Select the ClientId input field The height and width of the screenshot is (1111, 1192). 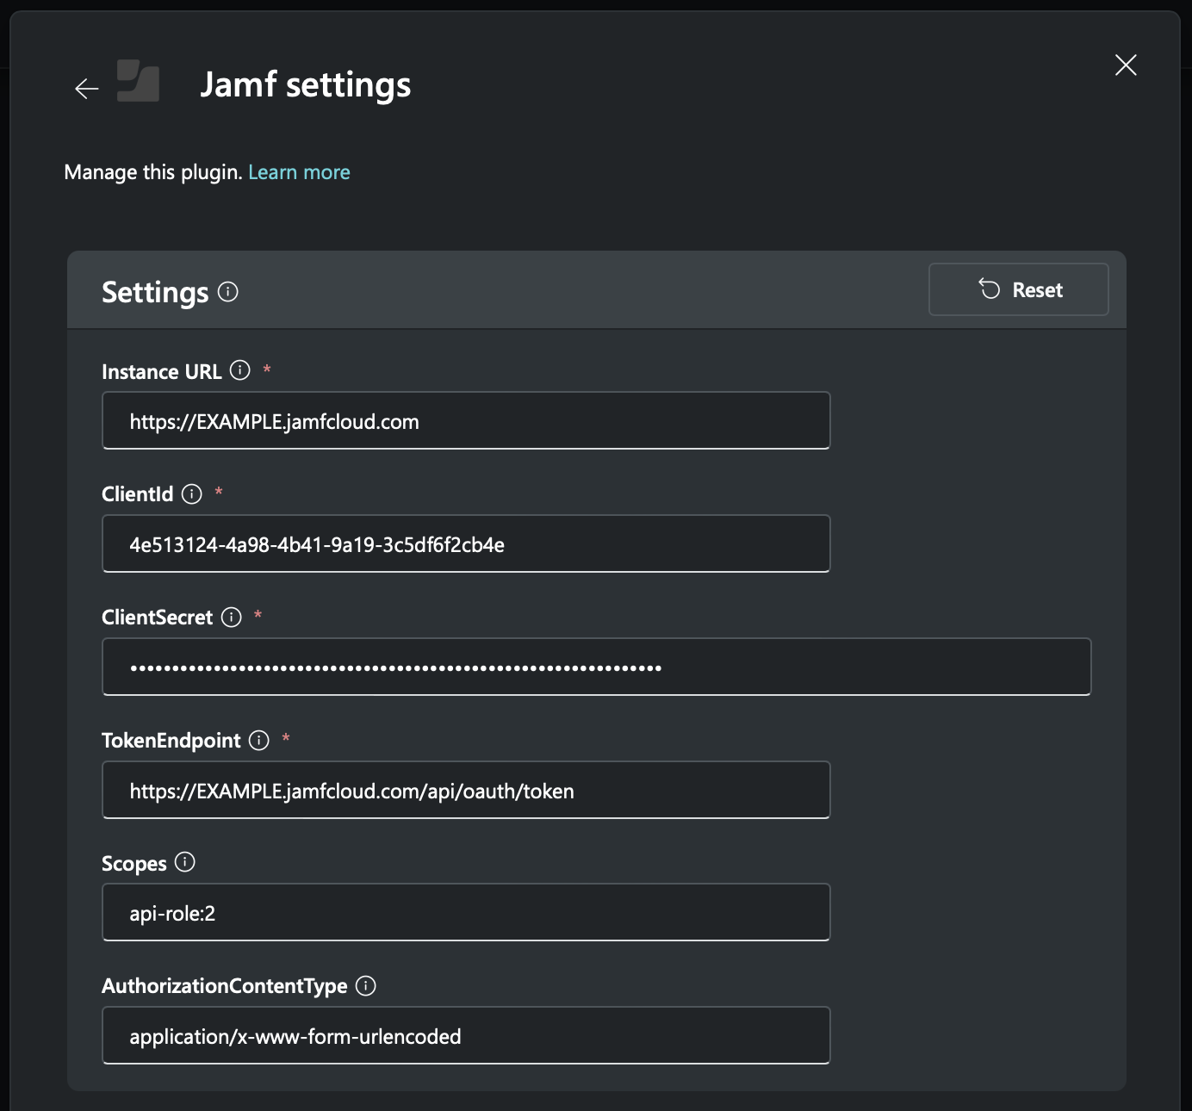pyautogui.click(x=466, y=543)
